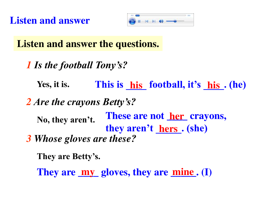Click first red 'his' before 'football'

pos(136,85)
